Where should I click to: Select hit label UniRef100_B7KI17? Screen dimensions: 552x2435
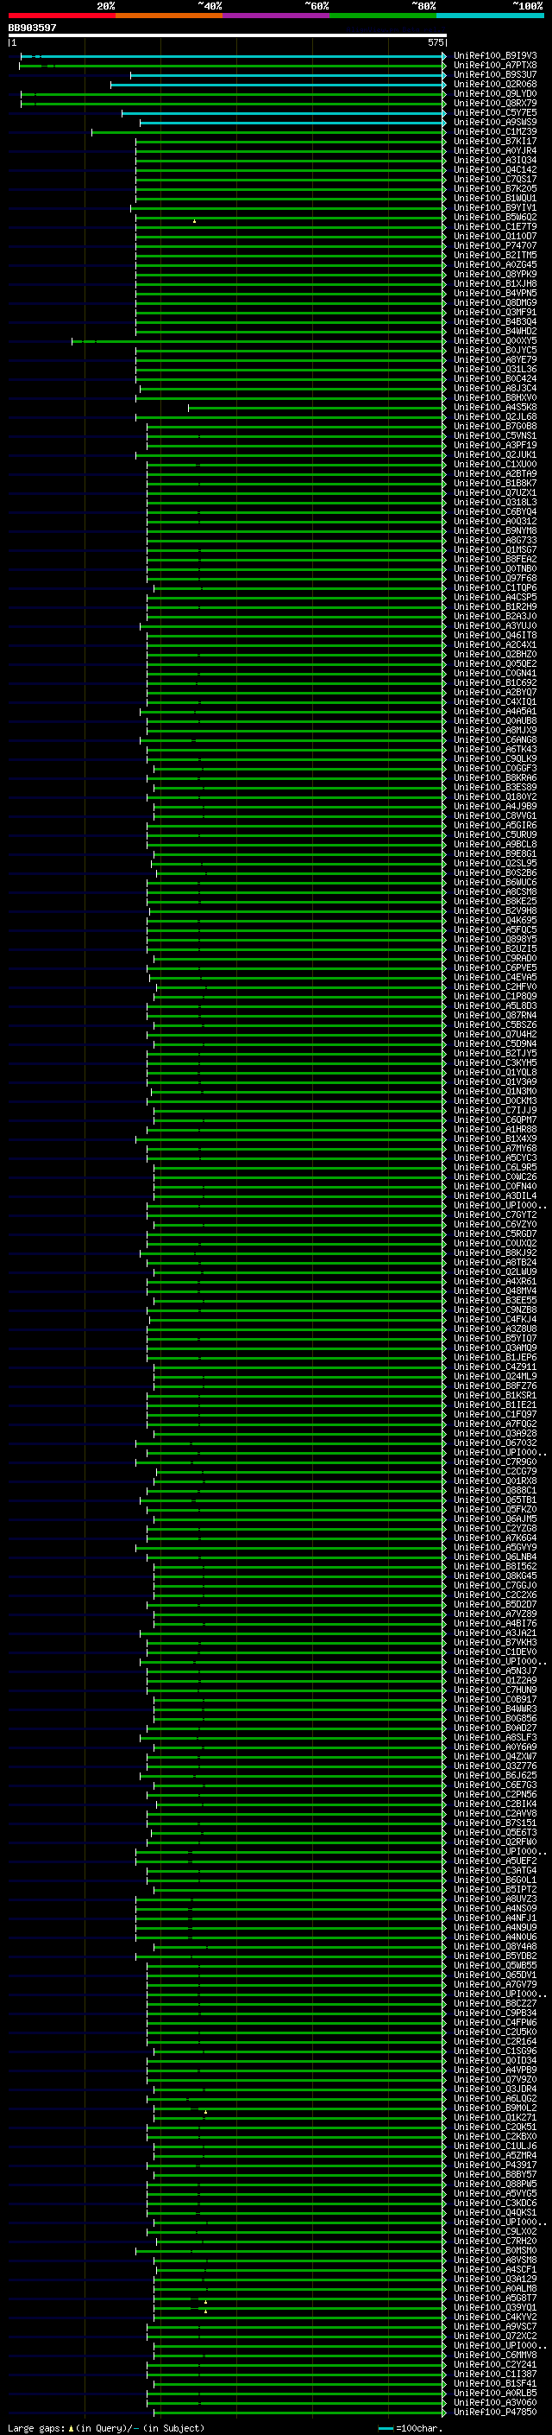[x=495, y=141]
